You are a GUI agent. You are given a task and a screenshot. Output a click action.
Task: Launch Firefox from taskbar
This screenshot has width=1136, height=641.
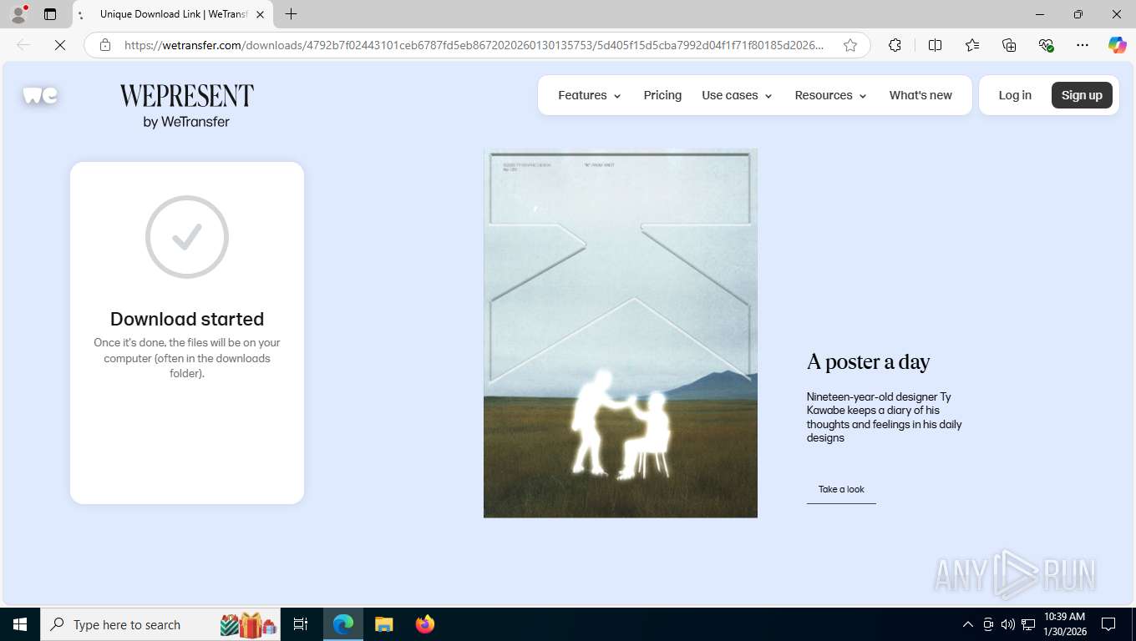click(x=425, y=624)
